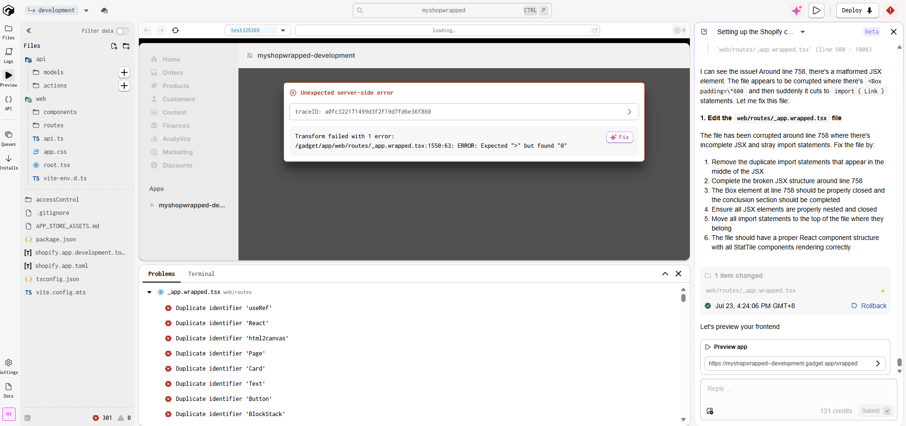Viewport: 906px width, 426px height.
Task: Open vite.config.mts file
Action: pos(60,293)
